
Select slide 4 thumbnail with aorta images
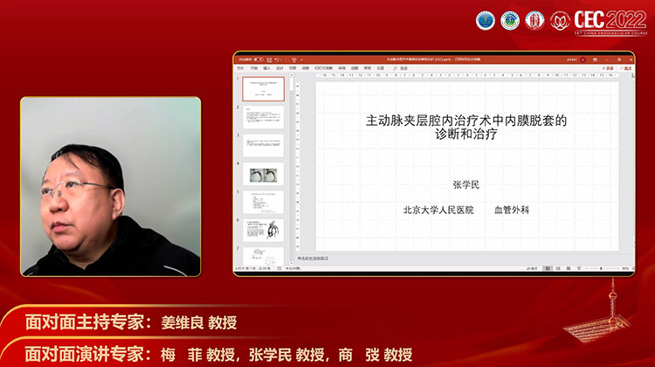pos(263,174)
